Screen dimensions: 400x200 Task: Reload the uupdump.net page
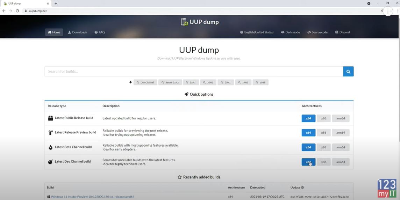click(17, 11)
